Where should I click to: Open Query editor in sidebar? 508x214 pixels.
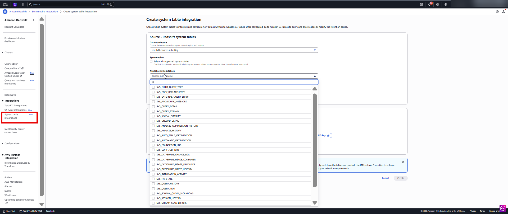click(x=11, y=64)
